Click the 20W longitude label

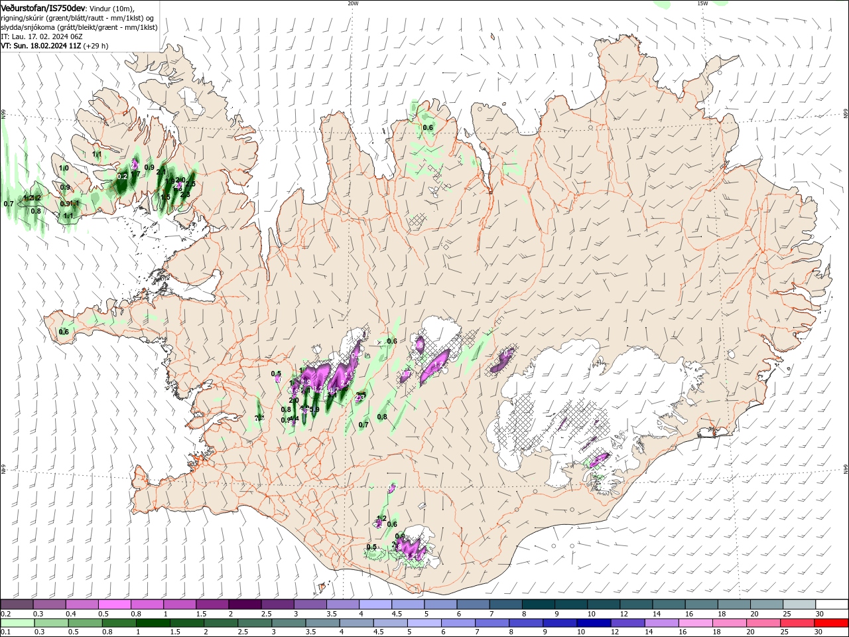353,3
